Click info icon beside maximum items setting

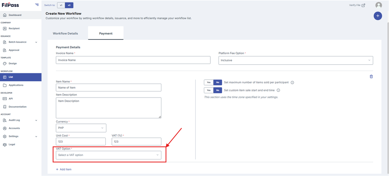(x=292, y=82)
